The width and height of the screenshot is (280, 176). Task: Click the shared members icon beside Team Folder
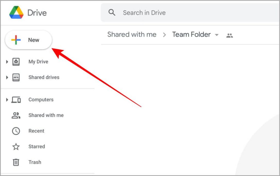tap(229, 35)
